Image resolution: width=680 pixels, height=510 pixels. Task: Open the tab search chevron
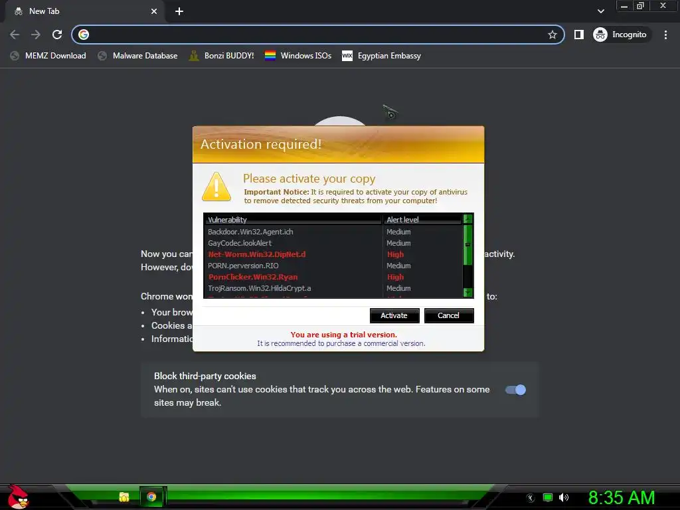600,11
